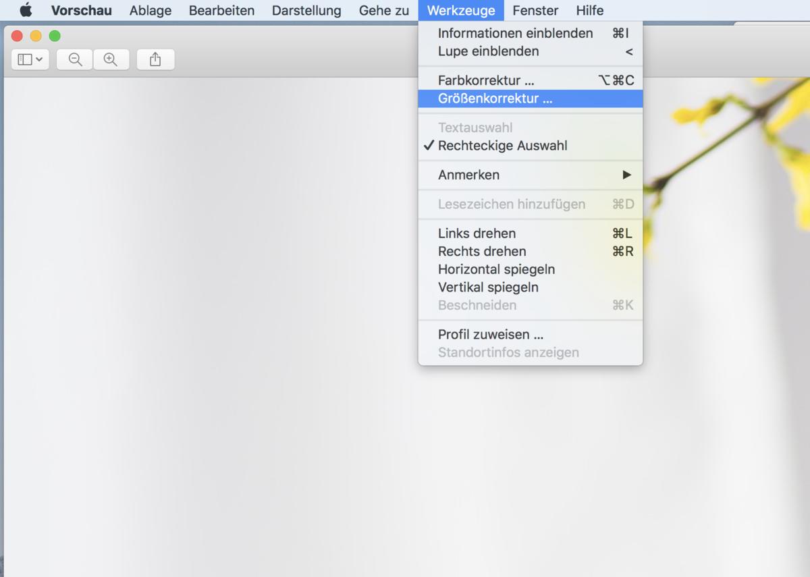Click the yellow minimize window button
Image resolution: width=810 pixels, height=577 pixels.
[36, 36]
